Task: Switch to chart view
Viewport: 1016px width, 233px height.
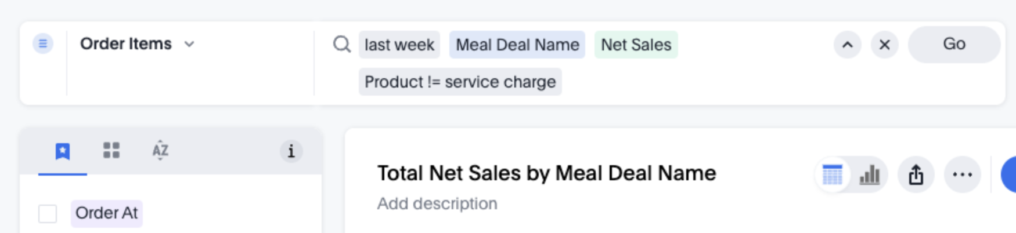Action: coord(869,174)
